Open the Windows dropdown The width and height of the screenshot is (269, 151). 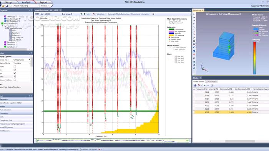pos(45,6)
